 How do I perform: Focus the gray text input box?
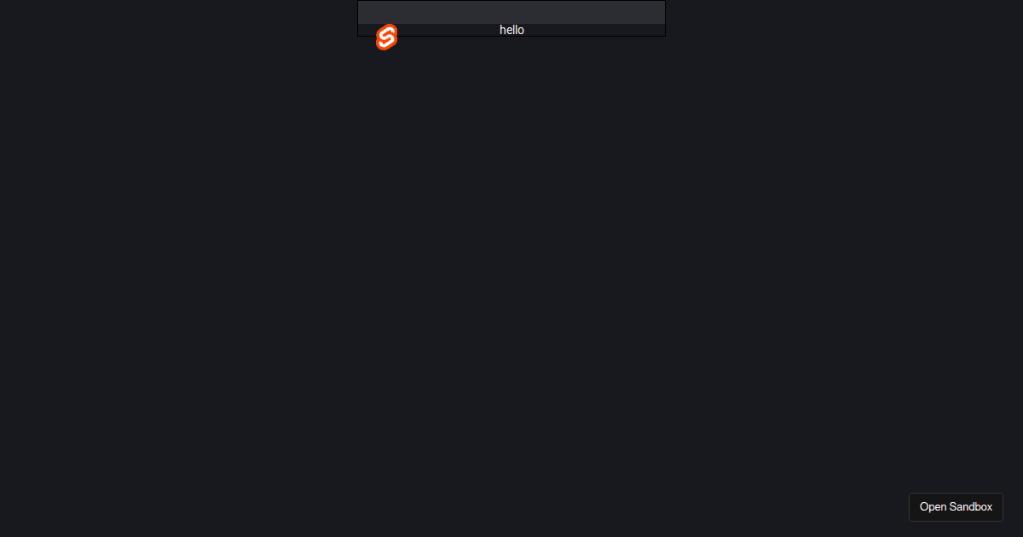[x=511, y=12]
